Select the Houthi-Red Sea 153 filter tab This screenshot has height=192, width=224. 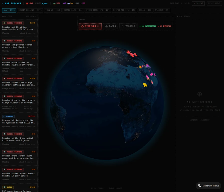tap(124, 10)
